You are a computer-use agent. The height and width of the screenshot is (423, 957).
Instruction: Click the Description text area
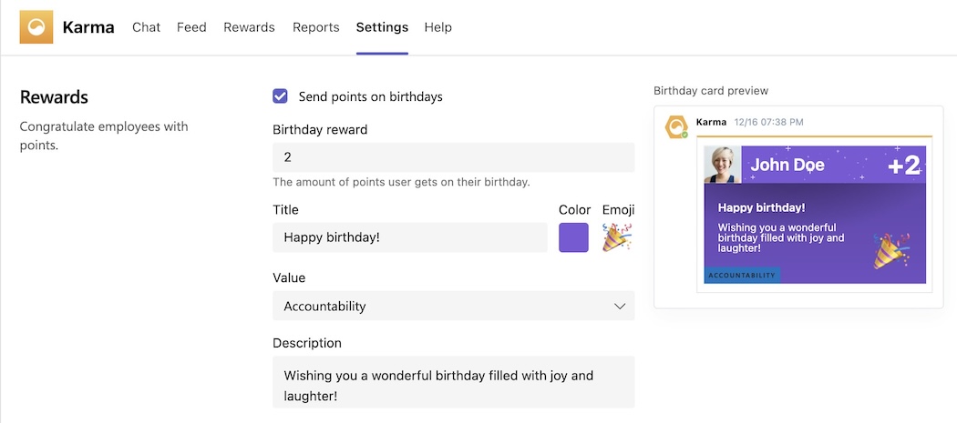point(453,382)
